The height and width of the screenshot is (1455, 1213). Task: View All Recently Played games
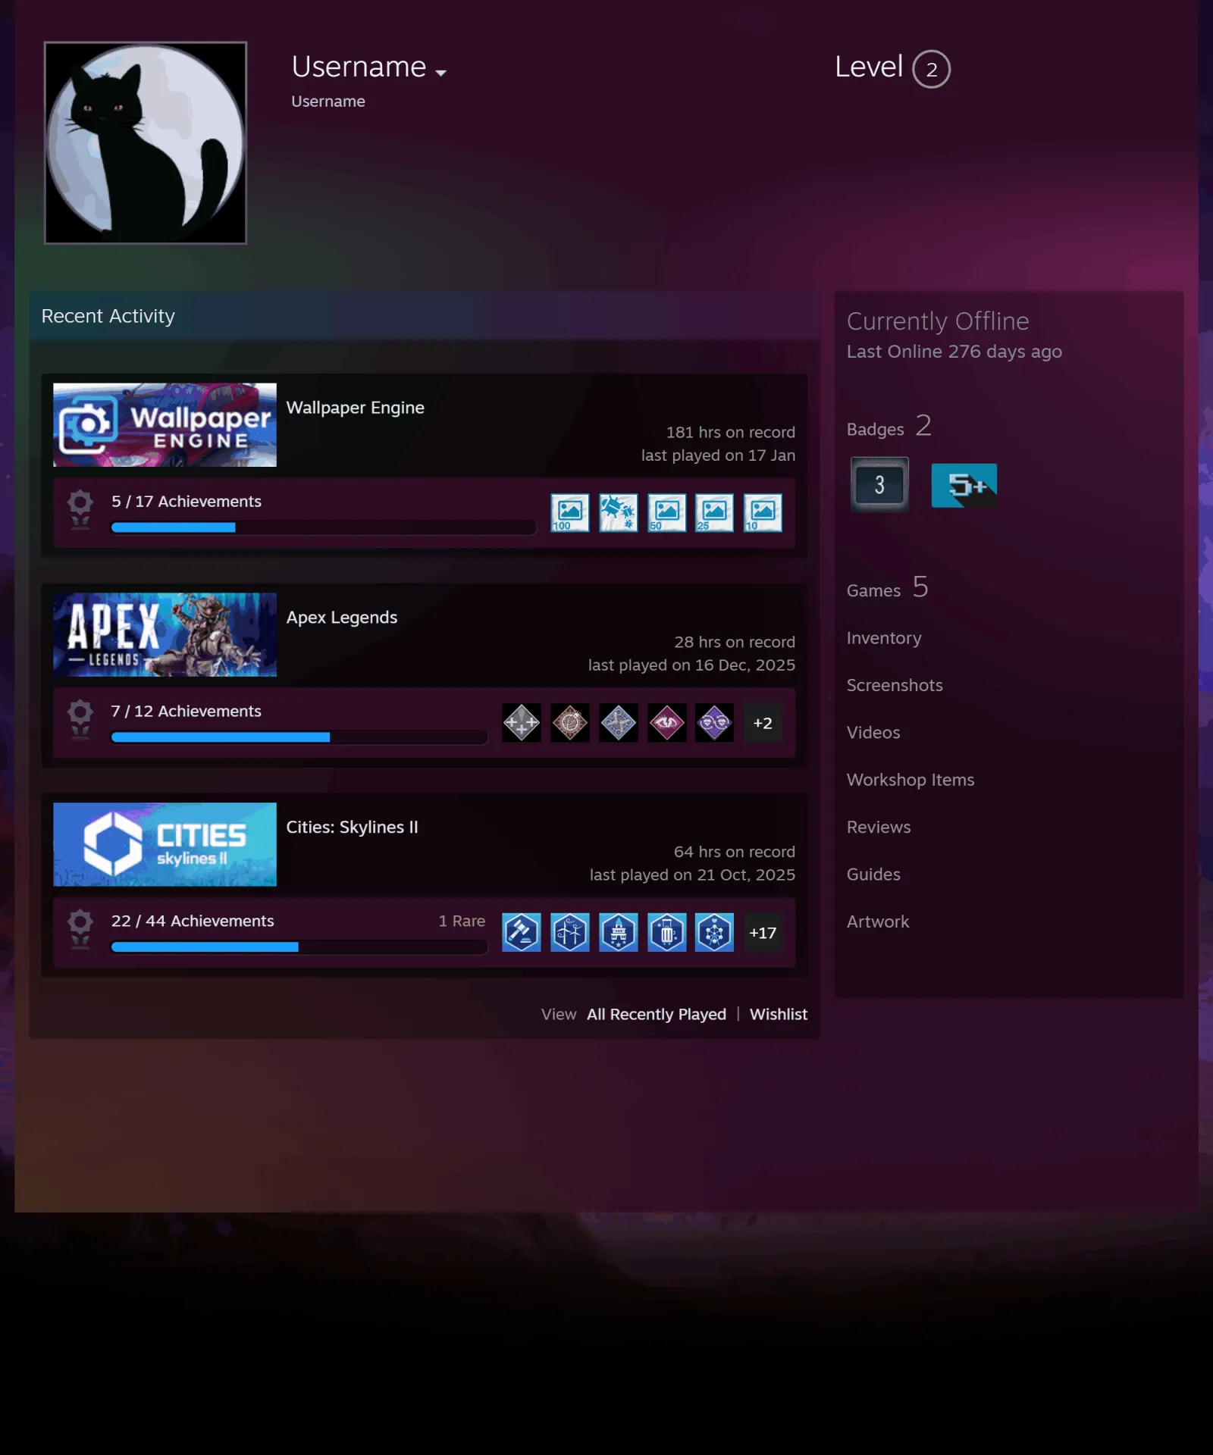[657, 1015]
